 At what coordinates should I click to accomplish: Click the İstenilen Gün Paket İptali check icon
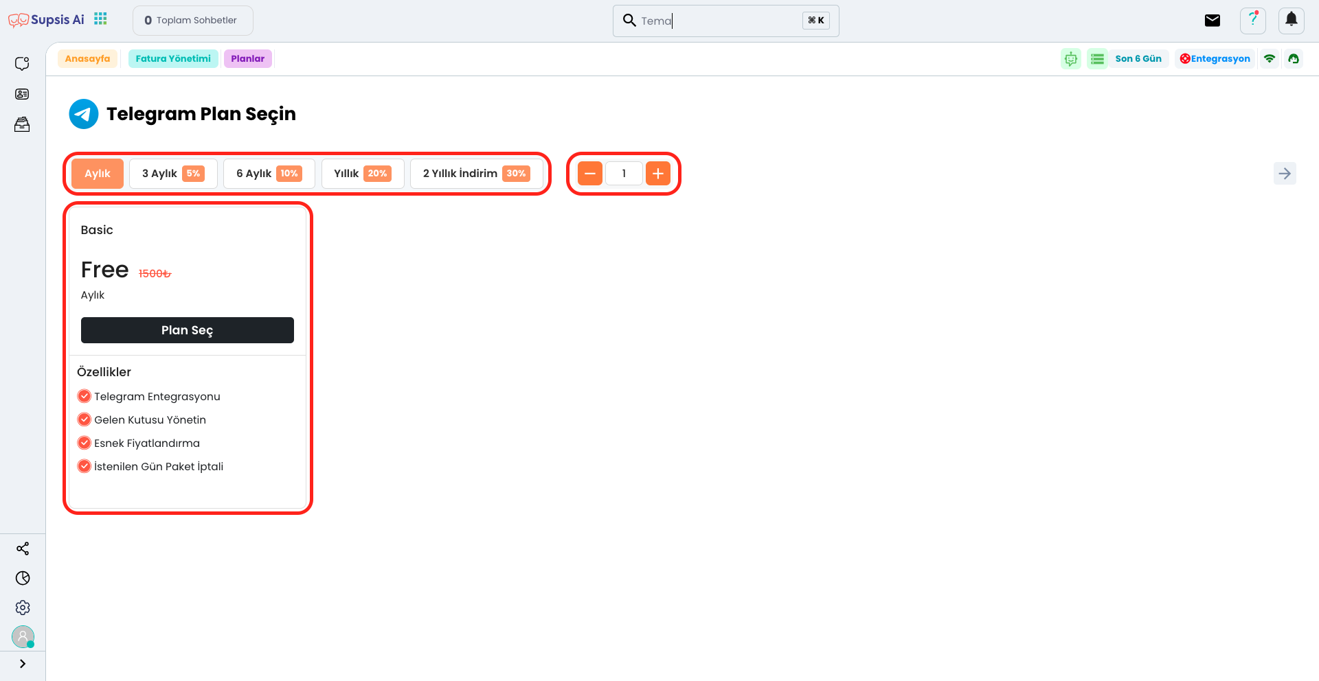coord(84,466)
